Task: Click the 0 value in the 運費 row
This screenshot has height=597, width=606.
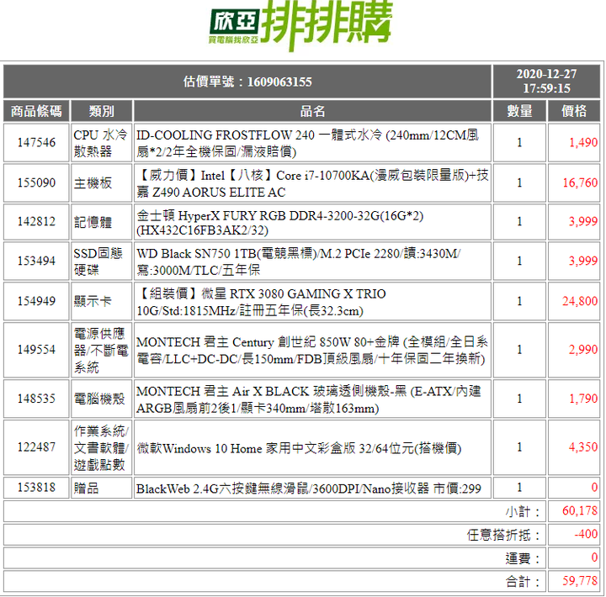Action: [x=594, y=557]
